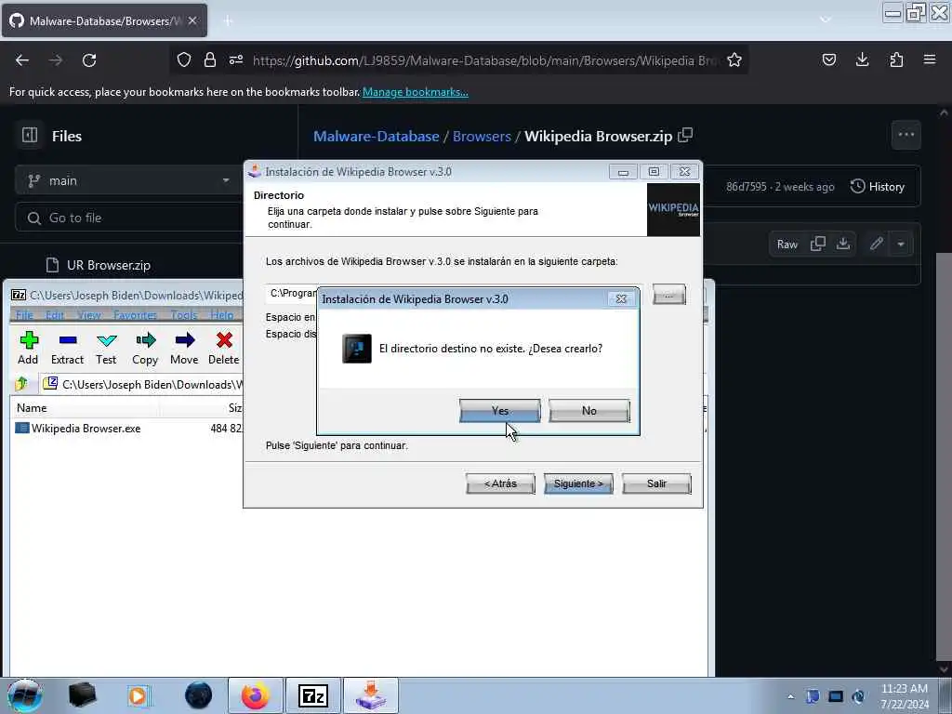Select Wikipedia Browser.exe in 7-Zip list
This screenshot has height=714, width=952.
tap(86, 428)
